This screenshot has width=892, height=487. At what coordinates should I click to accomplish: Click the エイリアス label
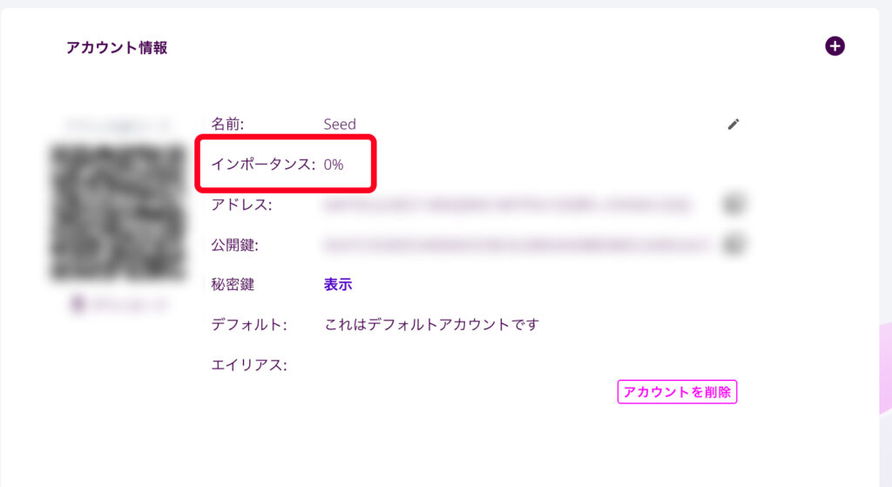tap(248, 365)
